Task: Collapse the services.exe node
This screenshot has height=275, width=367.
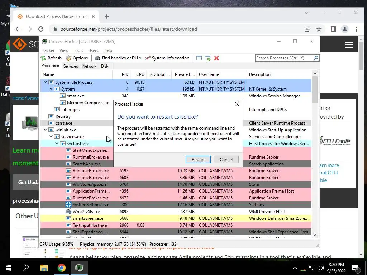Action: click(x=51, y=136)
